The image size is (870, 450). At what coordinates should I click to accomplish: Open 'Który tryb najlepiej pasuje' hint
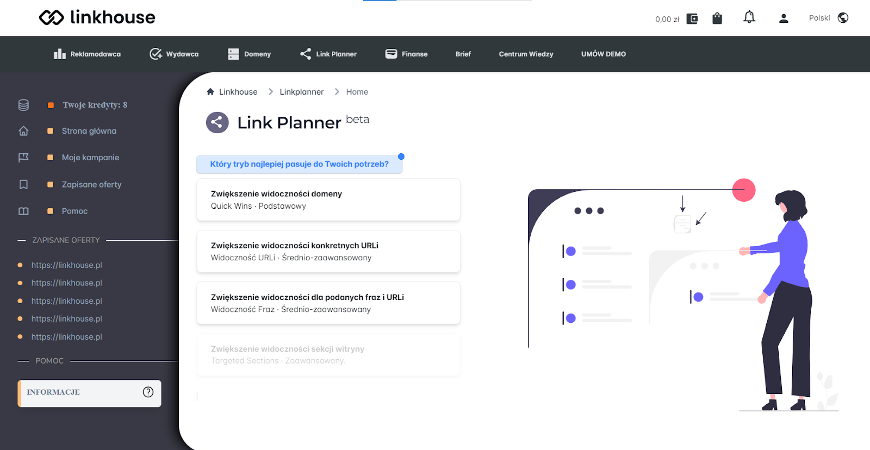coord(299,164)
